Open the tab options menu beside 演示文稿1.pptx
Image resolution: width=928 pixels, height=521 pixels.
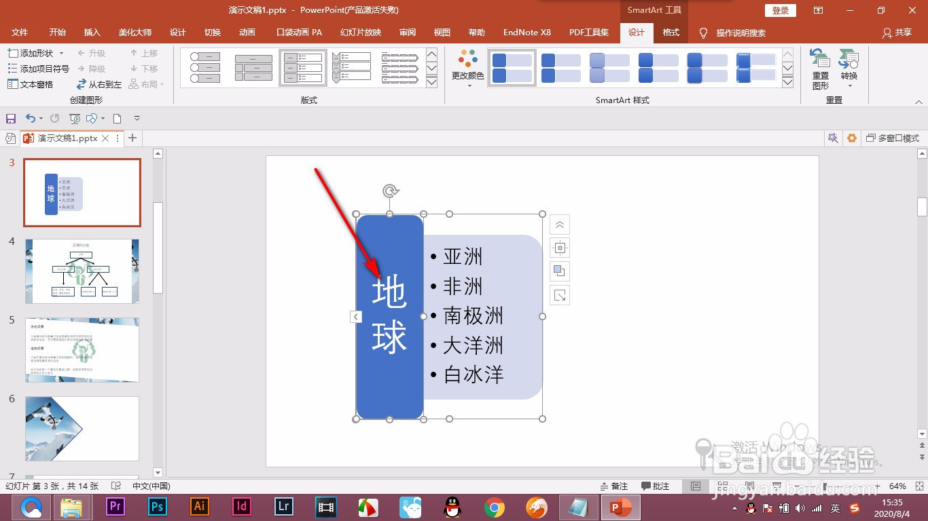click(118, 138)
